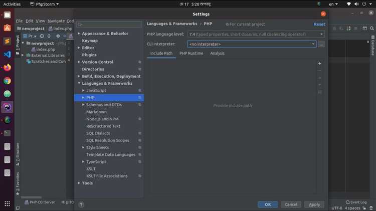Open the PHP-CGI Server tool window tab
Screen dimensions: 376x211
(x=40, y=202)
